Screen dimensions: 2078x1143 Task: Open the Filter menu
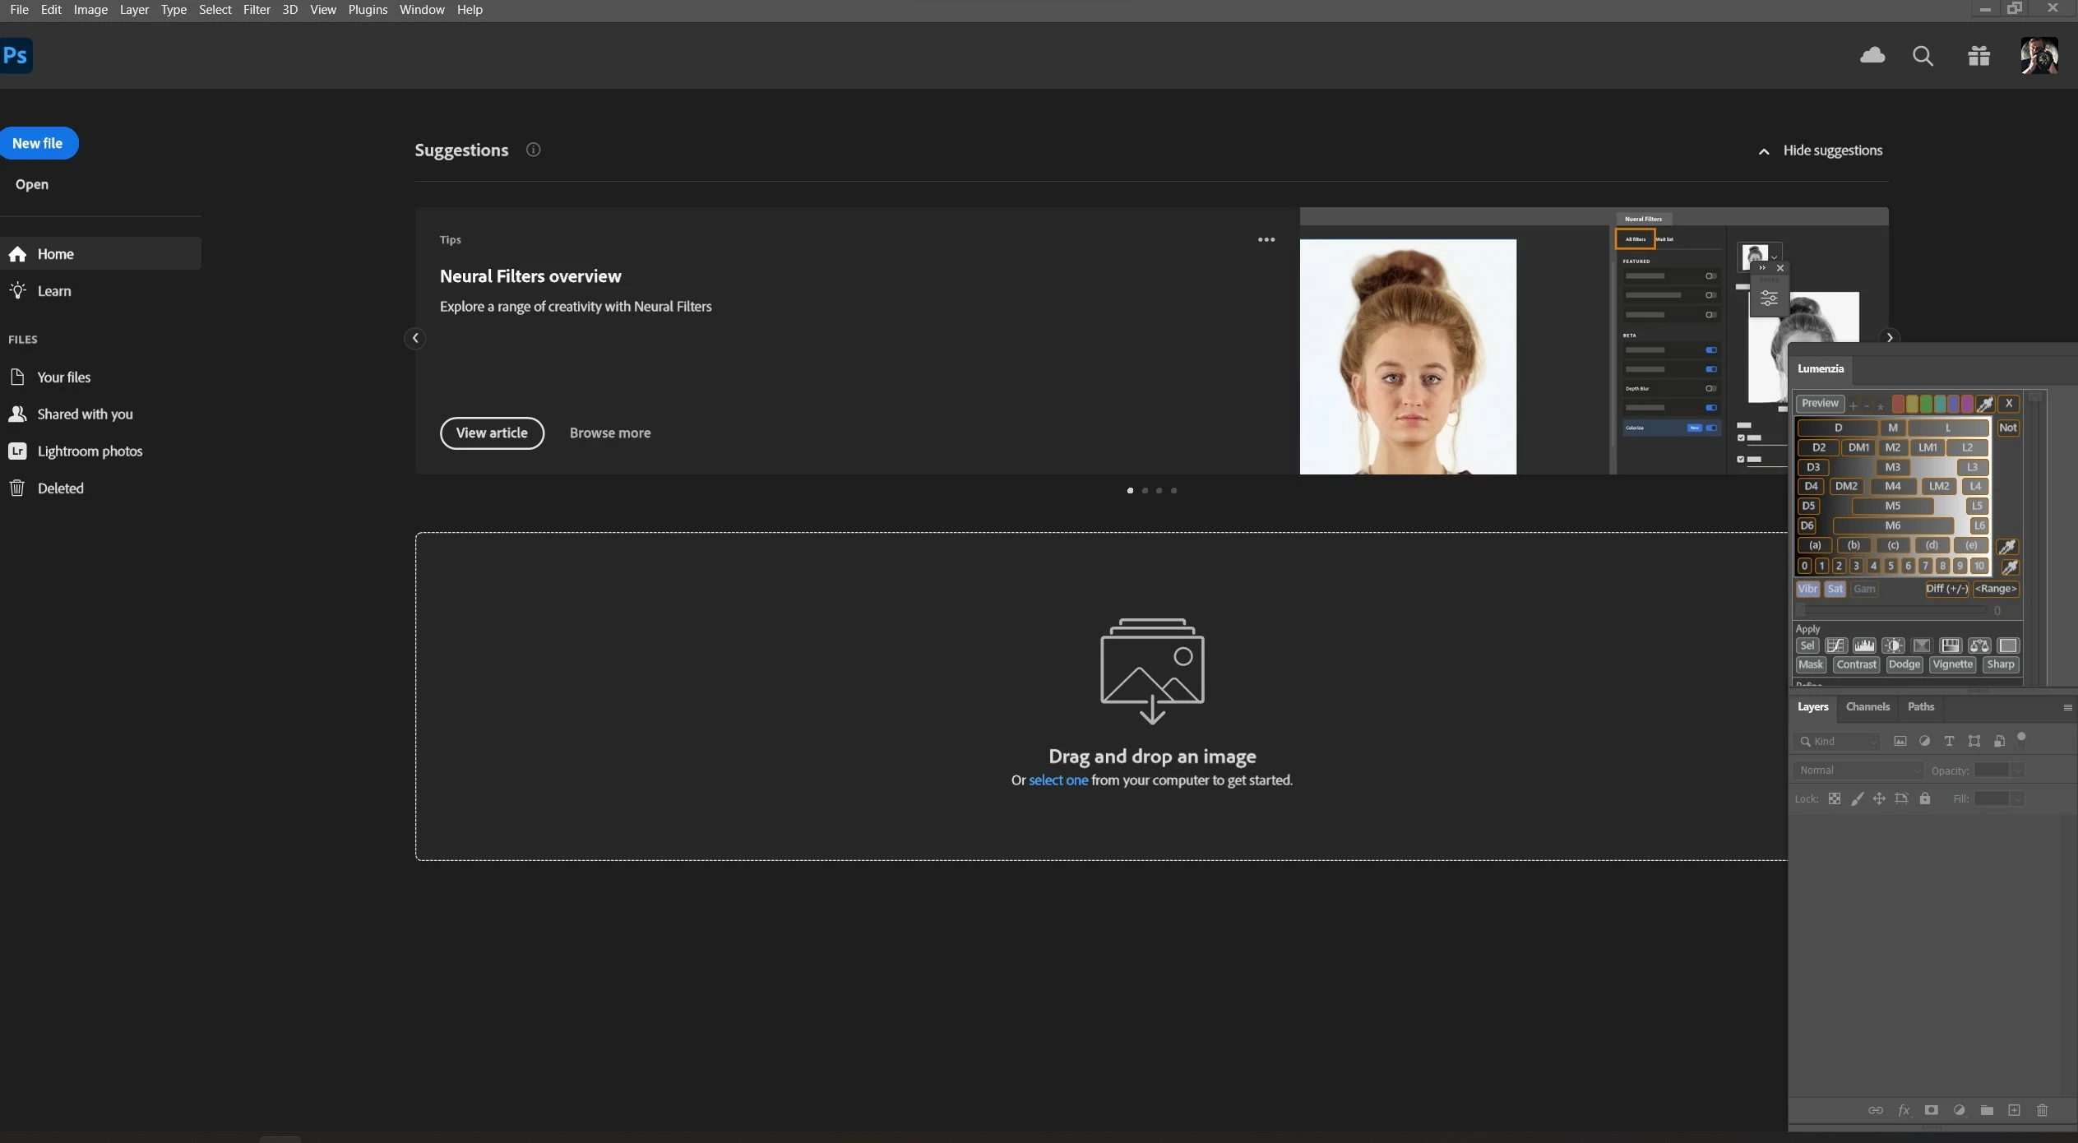[x=257, y=10]
